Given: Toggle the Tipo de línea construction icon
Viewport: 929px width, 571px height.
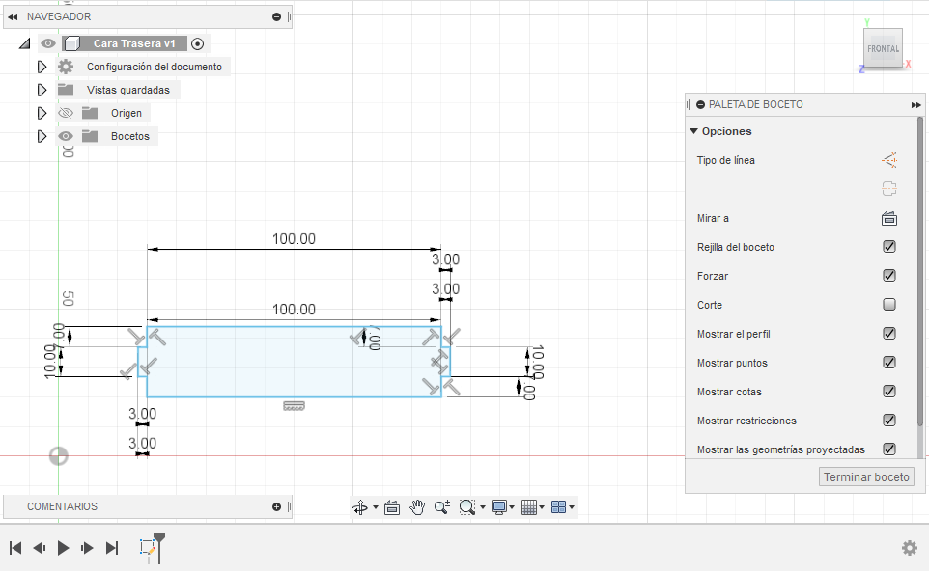Looking at the screenshot, I should point(889,160).
